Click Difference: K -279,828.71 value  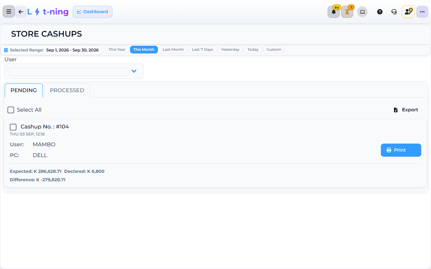coord(38,180)
